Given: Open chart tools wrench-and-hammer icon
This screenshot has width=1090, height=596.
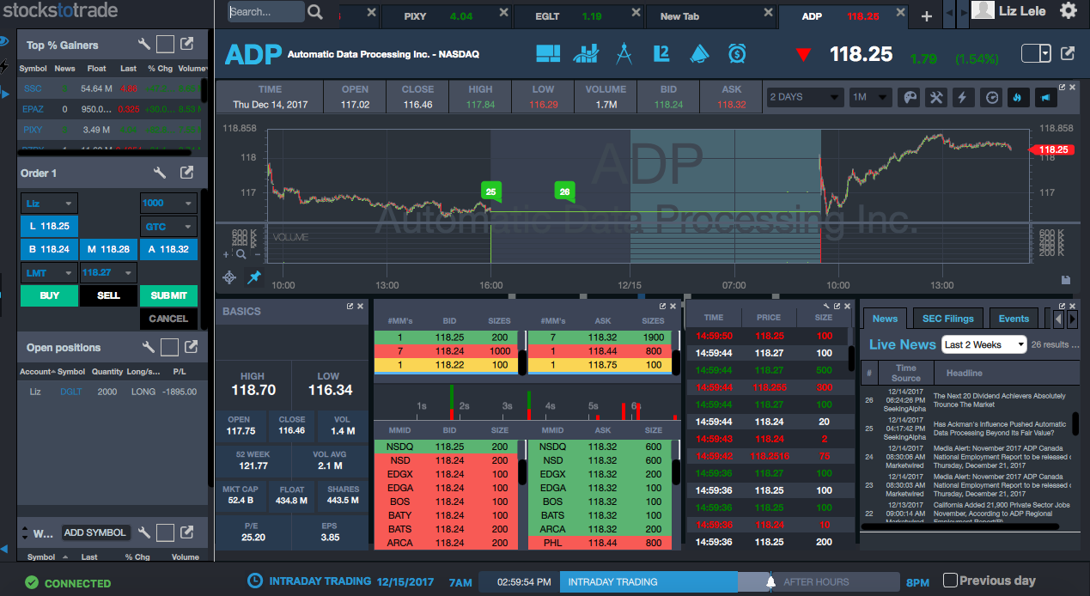Looking at the screenshot, I should [936, 97].
